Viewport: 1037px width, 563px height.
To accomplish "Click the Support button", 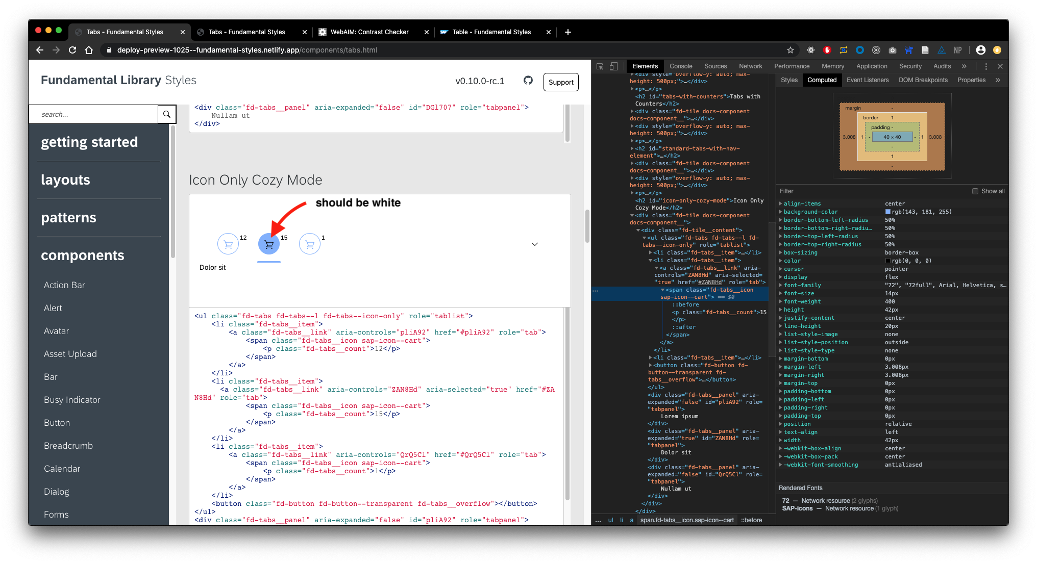I will [561, 82].
